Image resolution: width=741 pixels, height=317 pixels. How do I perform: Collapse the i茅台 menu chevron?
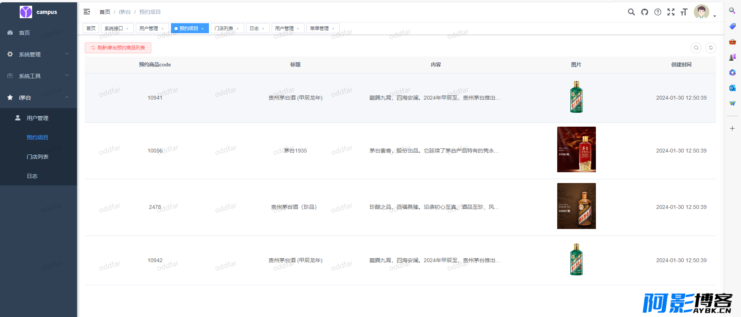click(x=67, y=97)
